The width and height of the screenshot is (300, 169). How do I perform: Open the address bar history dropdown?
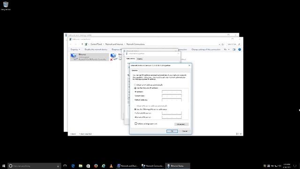(x=219, y=44)
